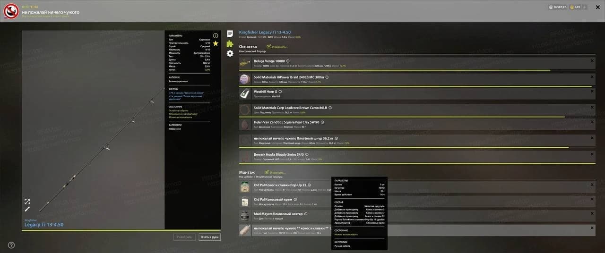The image size is (605, 253).
Task: Open the Kingfisher Legacy Ti 13-4.50 title
Action: (265, 32)
